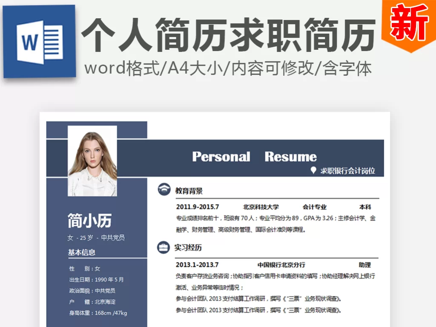Image resolution: width=436 pixels, height=327 pixels.
Task: Select the 教育背景 section heading
Action: (x=189, y=191)
